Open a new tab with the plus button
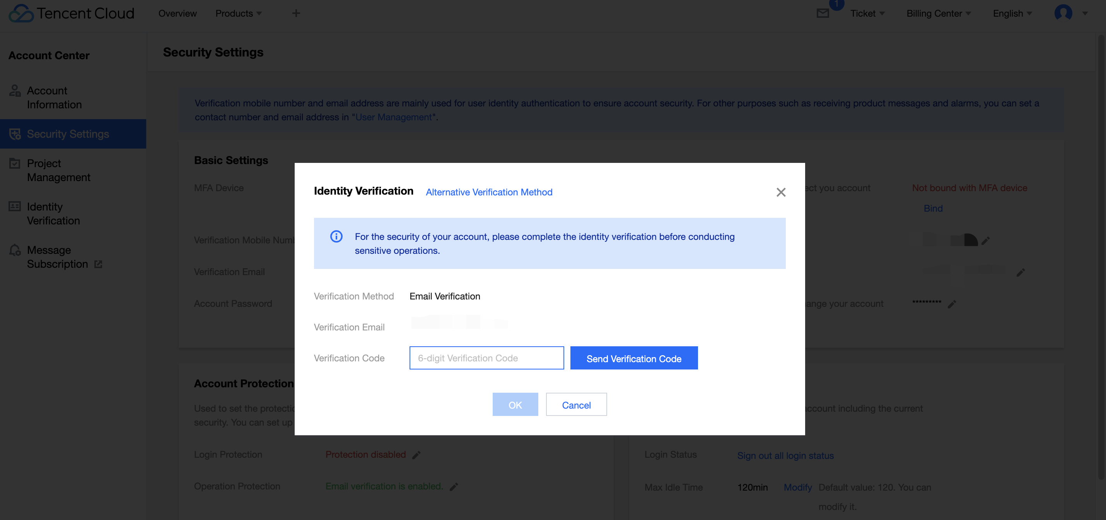1106x520 pixels. 296,13
